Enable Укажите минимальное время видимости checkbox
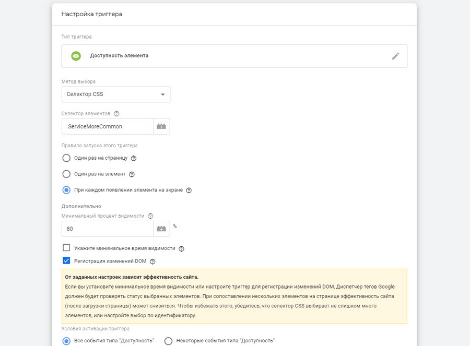Screen dimensions: 470x346 coord(66,248)
